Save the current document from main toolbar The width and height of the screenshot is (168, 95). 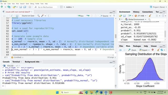tap(21, 7)
